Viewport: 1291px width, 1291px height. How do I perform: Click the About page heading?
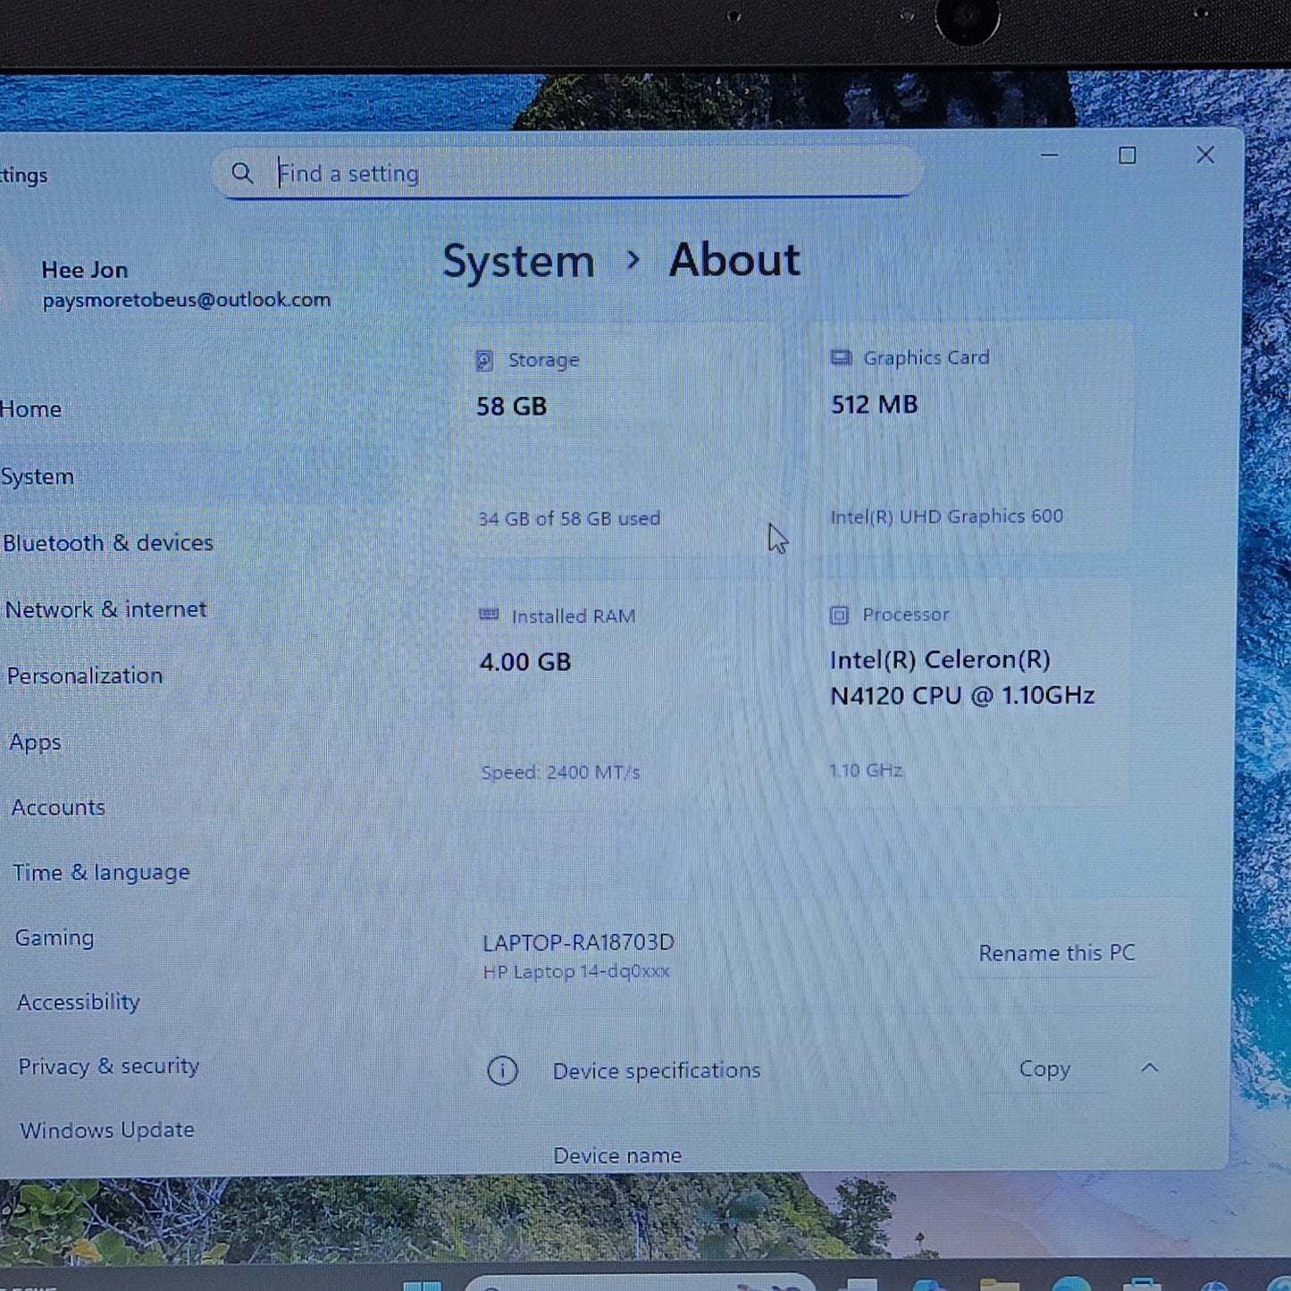click(734, 260)
